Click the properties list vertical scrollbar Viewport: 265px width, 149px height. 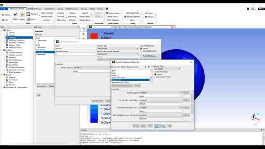192,106
